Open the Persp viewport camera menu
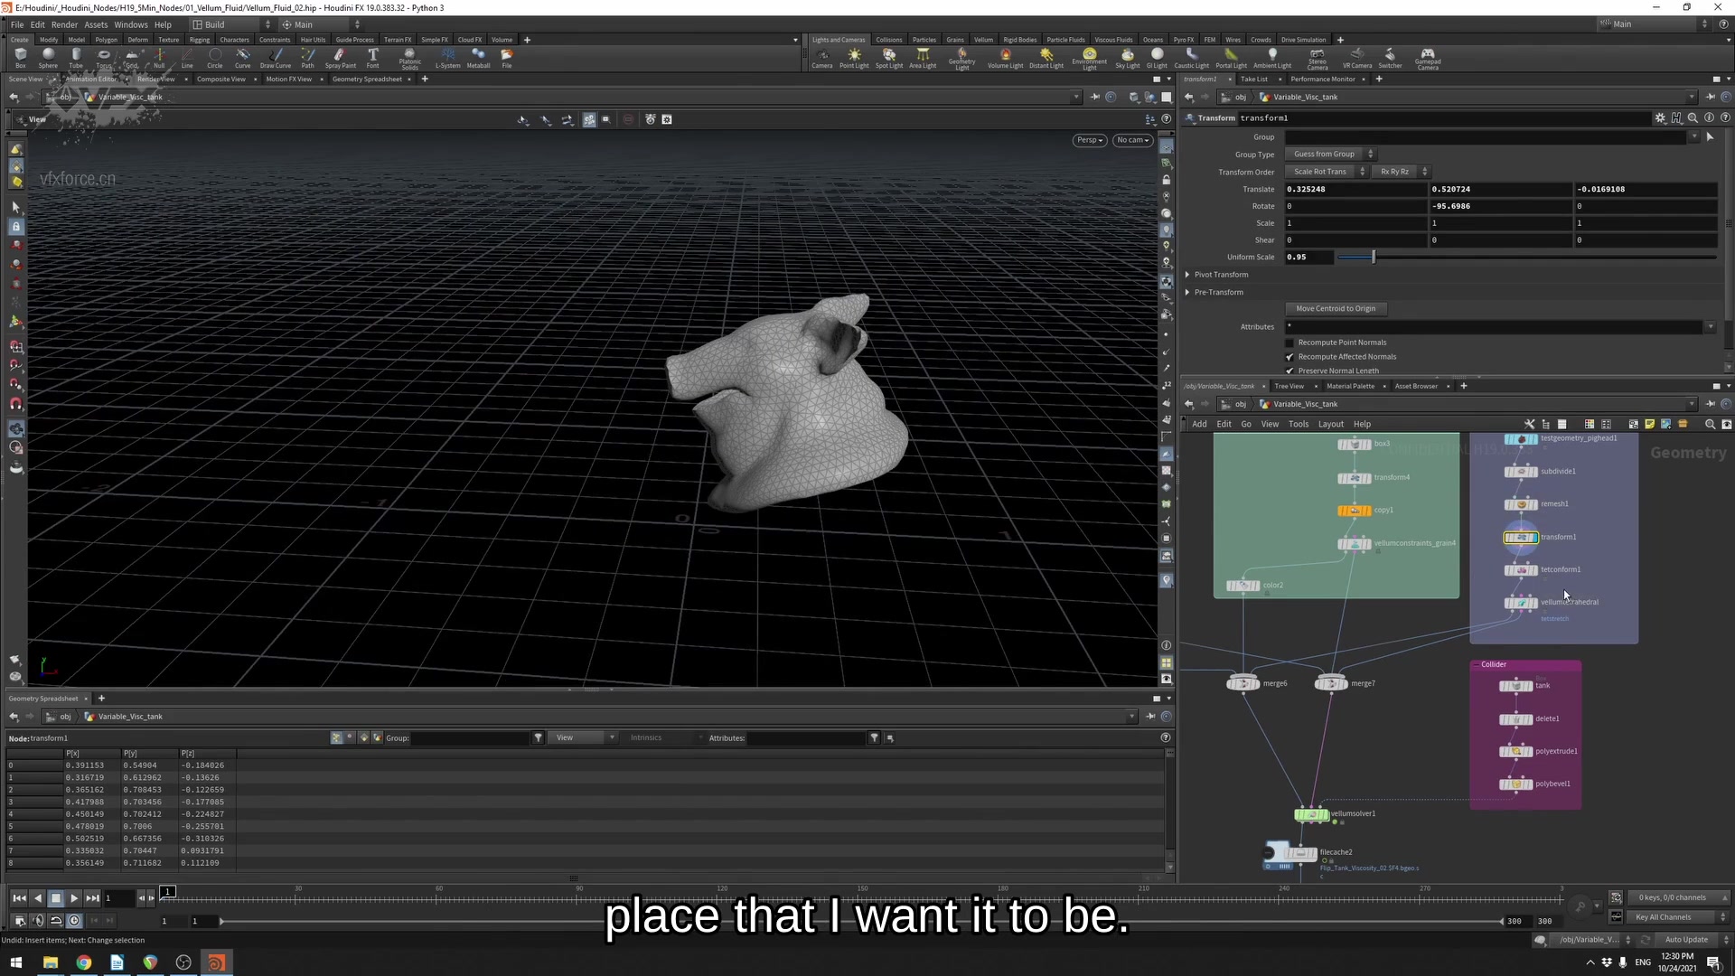 click(1090, 140)
